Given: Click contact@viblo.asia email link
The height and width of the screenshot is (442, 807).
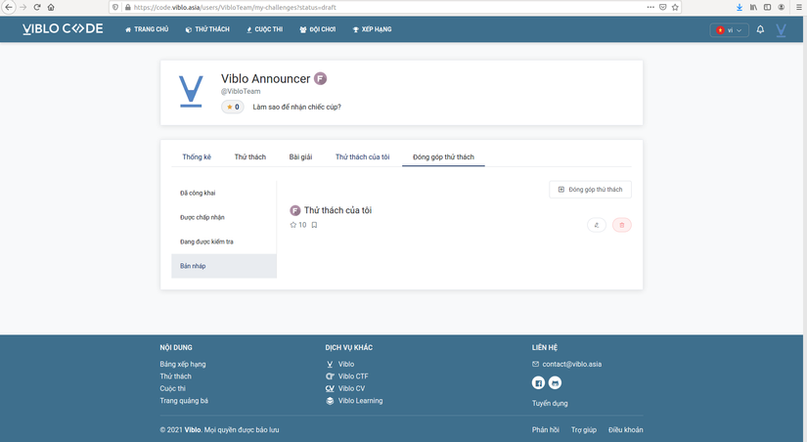Looking at the screenshot, I should [567, 364].
